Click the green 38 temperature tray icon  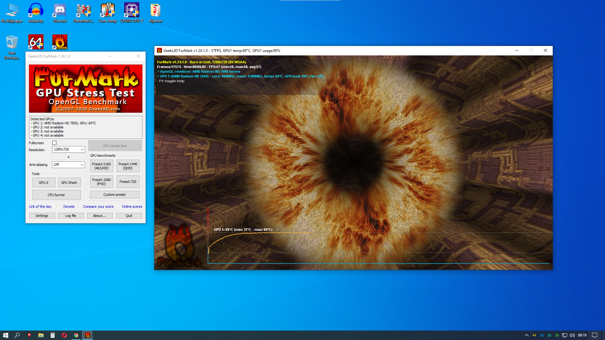[557, 335]
